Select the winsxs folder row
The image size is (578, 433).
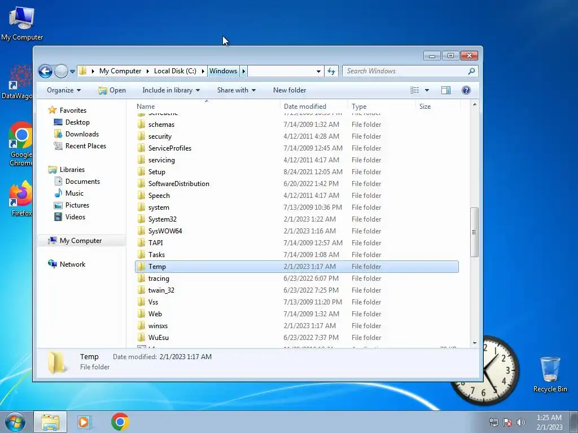pyautogui.click(x=297, y=326)
